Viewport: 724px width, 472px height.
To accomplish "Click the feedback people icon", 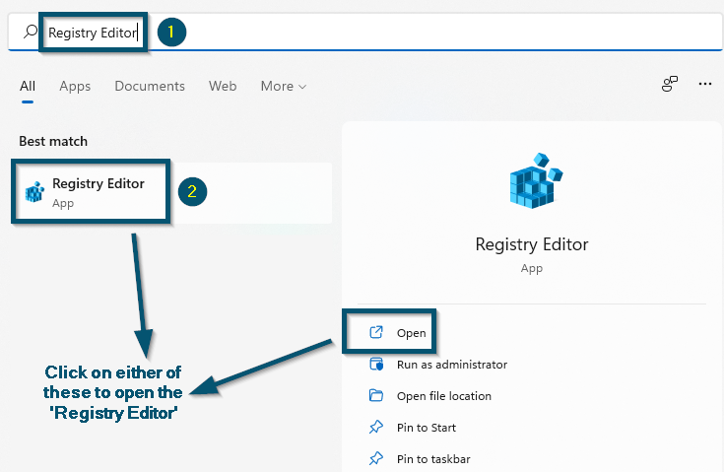I will [x=670, y=84].
